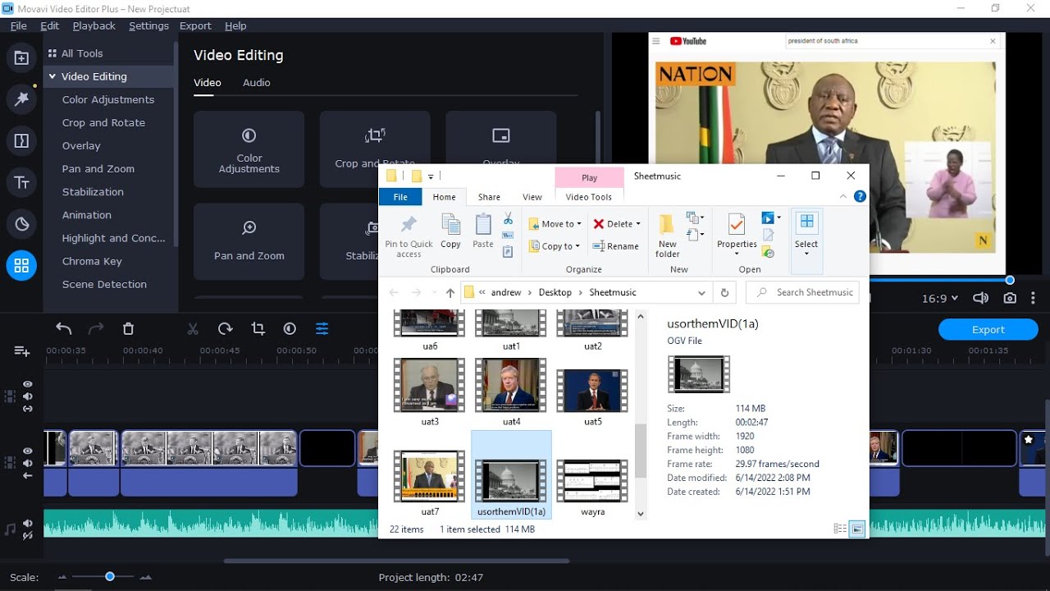1050x591 pixels.
Task: Copy path icon in Explorer clipboard group
Action: click(x=508, y=236)
